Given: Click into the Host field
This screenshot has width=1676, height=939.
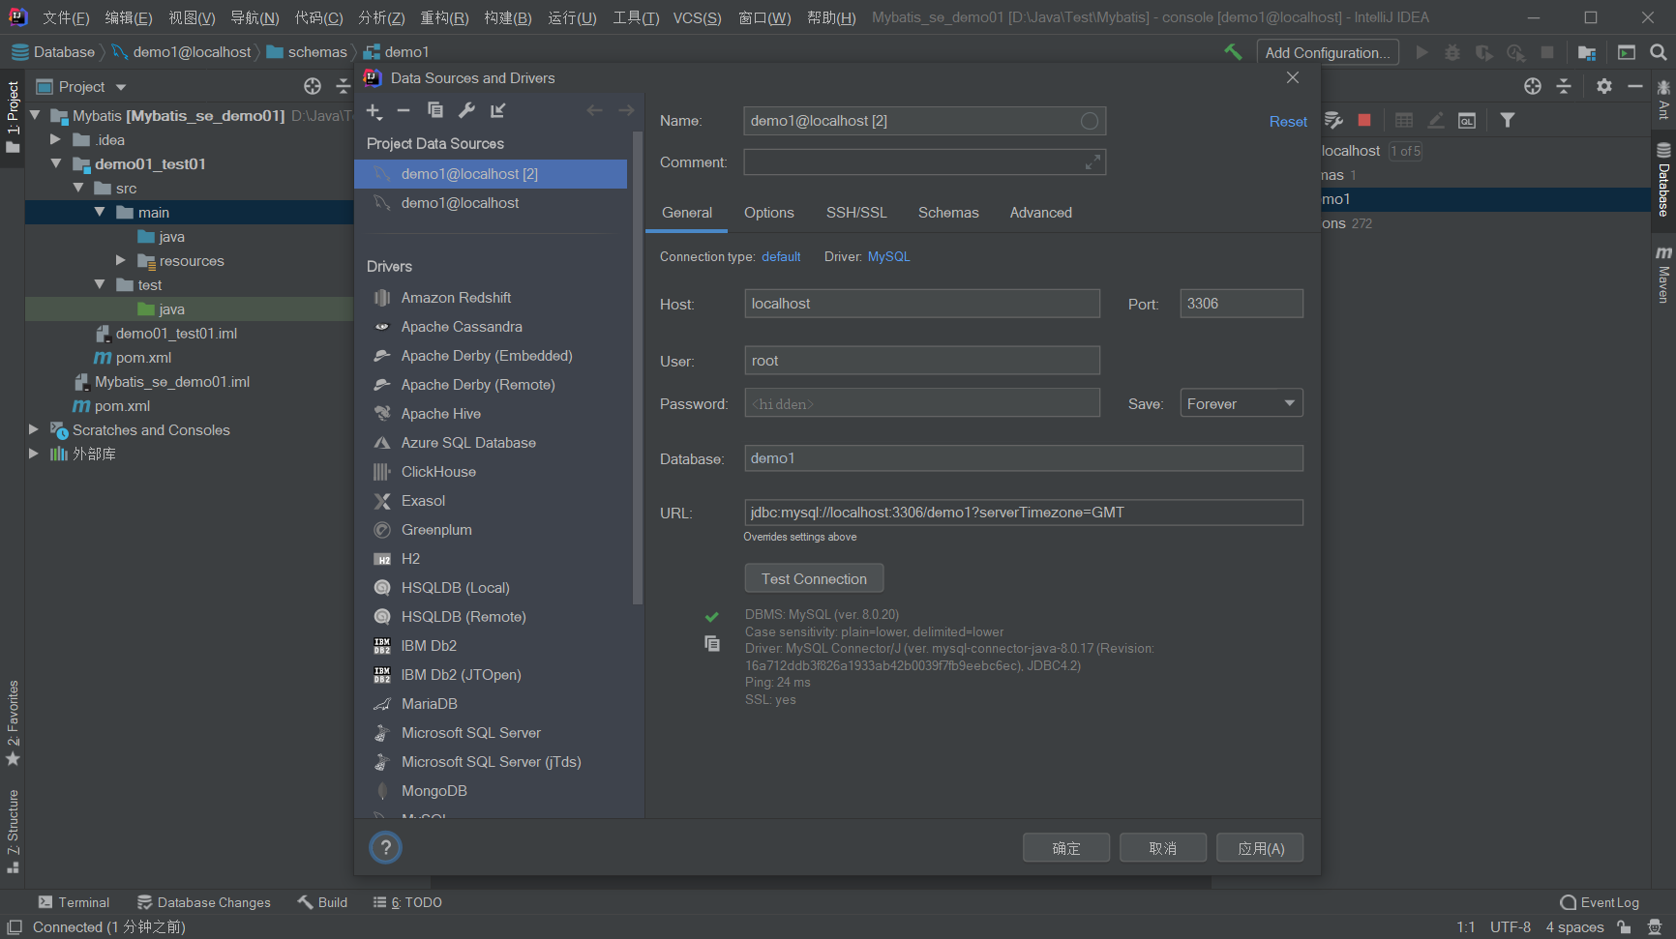Looking at the screenshot, I should click(922, 304).
